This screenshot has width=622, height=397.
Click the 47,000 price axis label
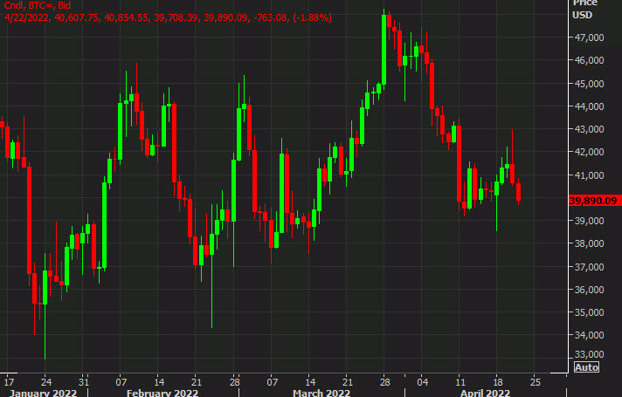tap(590, 38)
